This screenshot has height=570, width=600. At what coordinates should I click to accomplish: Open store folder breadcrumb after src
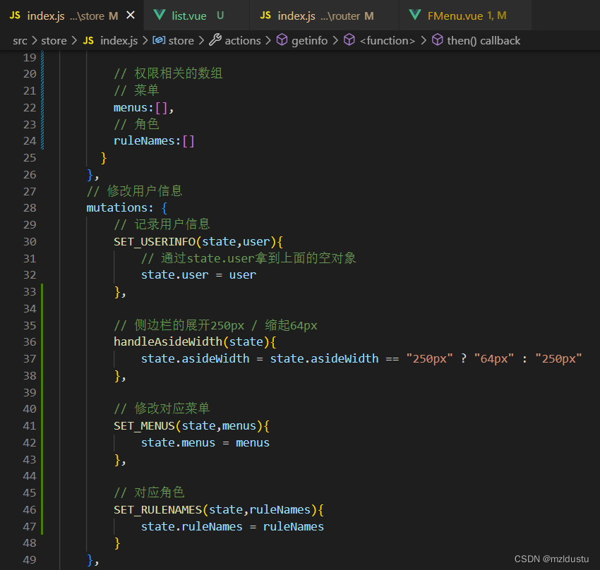[54, 40]
